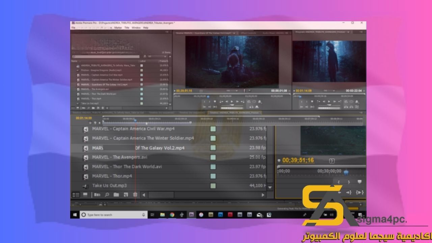Open Find magnifier in enlarged project toolbar
The height and width of the screenshot is (243, 432).
pyautogui.click(x=107, y=195)
